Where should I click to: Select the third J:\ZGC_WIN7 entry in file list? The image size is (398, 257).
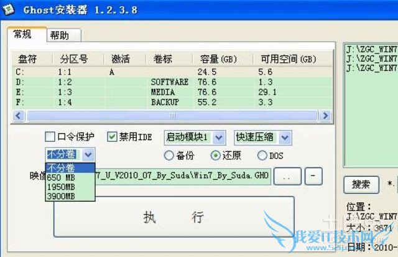point(372,68)
